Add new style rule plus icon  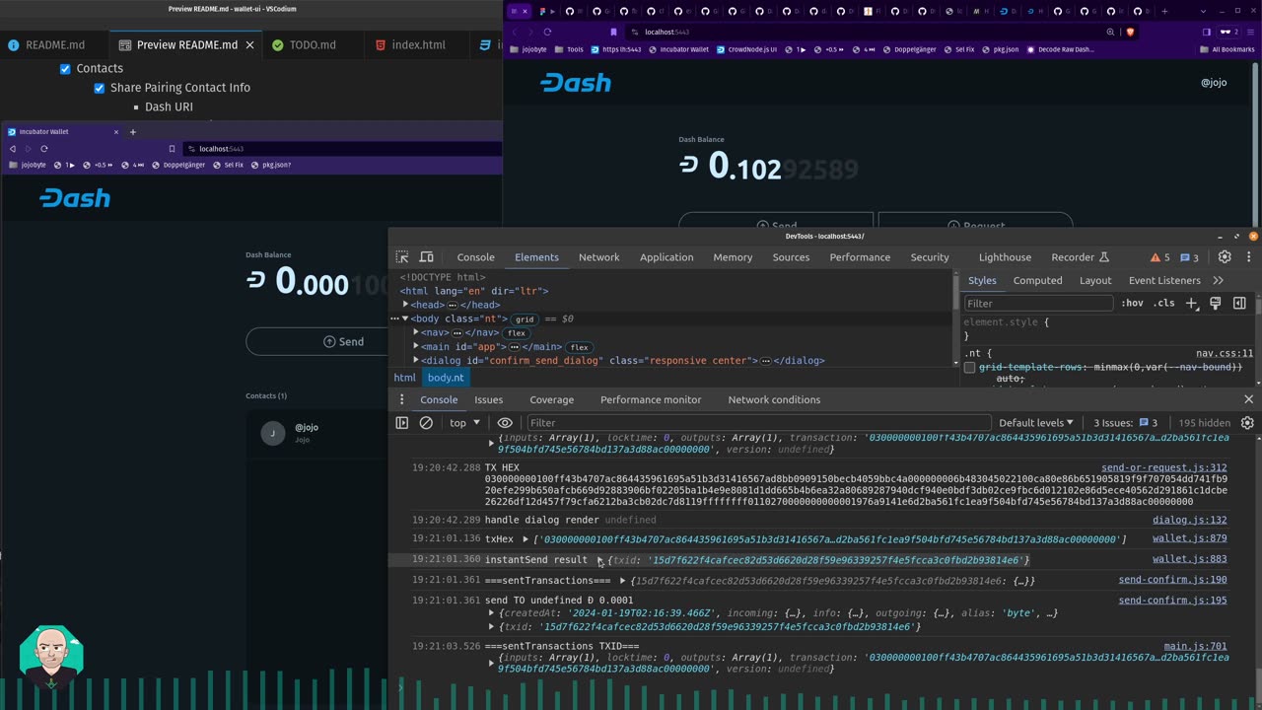(x=1191, y=303)
